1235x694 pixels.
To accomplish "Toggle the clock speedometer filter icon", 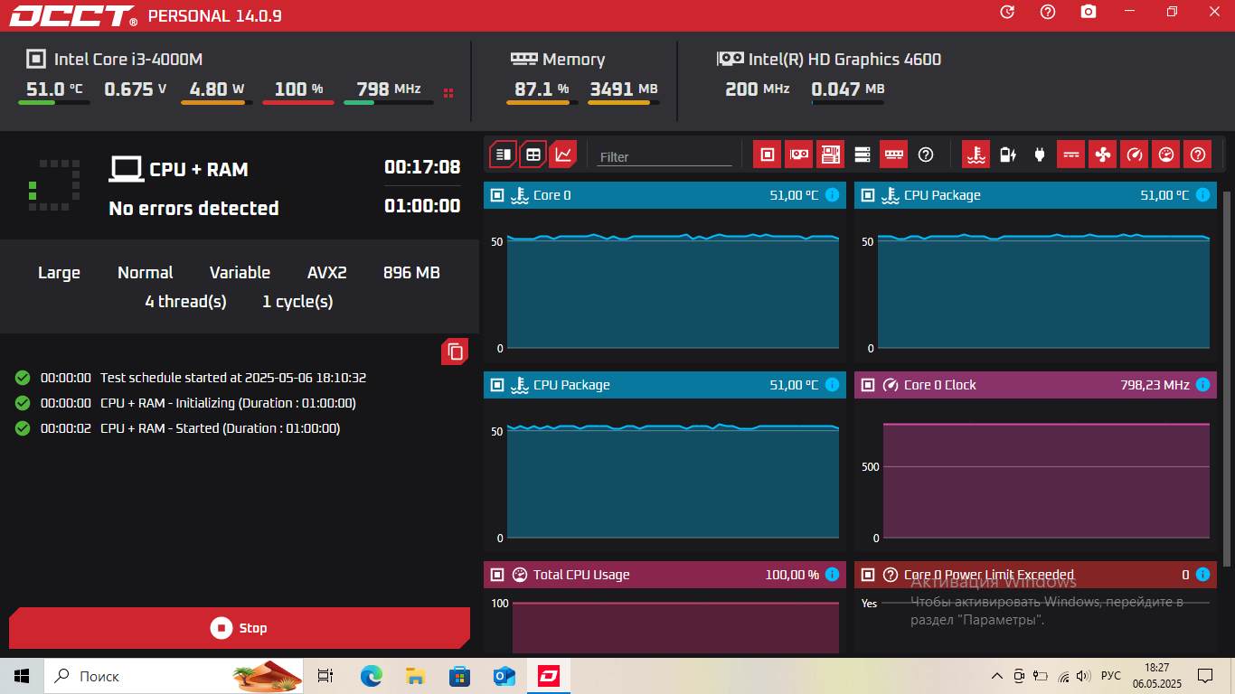I will pyautogui.click(x=1134, y=155).
